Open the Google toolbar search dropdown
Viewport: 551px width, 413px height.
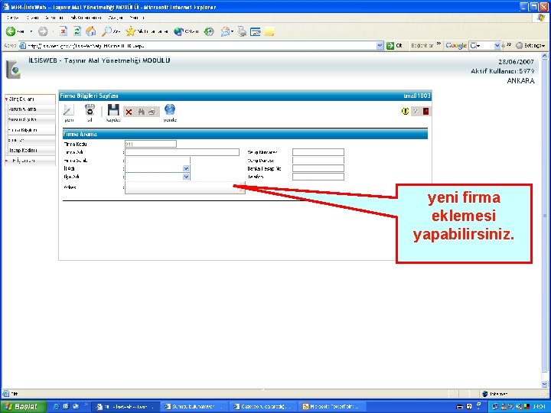point(497,46)
